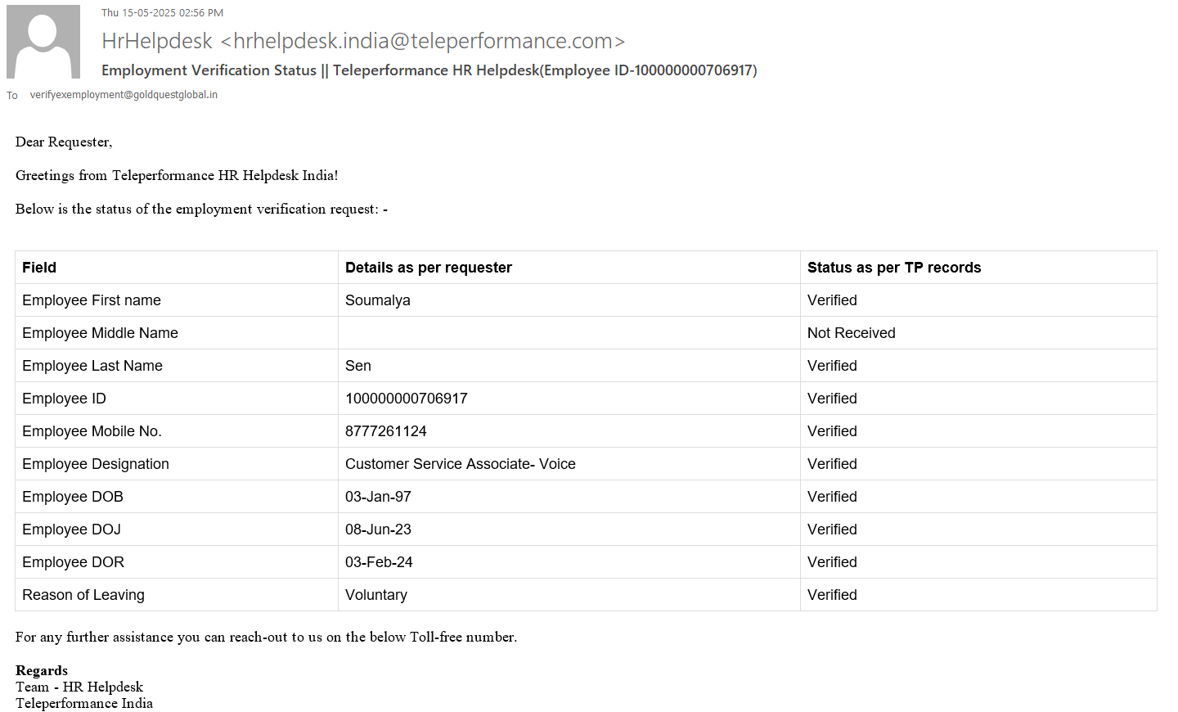Viewport: 1178px width, 712px height.
Task: Select the 'Status as per TP records' header
Action: pyautogui.click(x=894, y=268)
